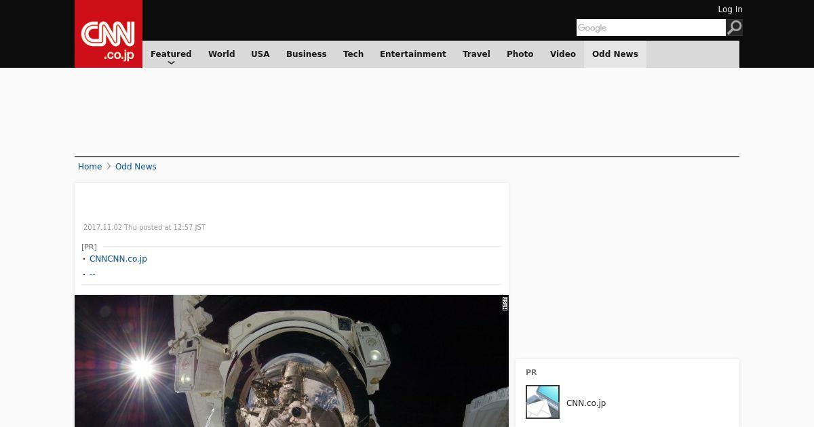Open the Travel section
This screenshot has width=814, height=427.
click(x=476, y=54)
